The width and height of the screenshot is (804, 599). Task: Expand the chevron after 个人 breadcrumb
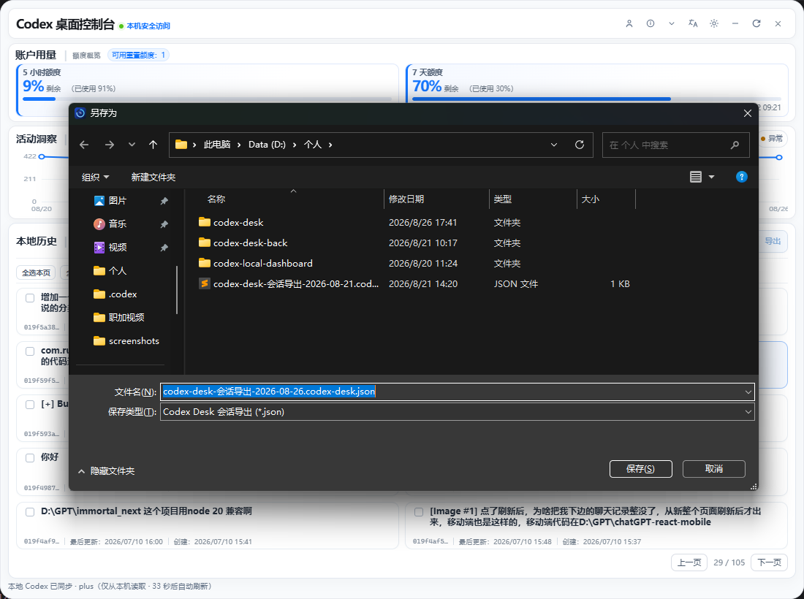[x=330, y=145]
